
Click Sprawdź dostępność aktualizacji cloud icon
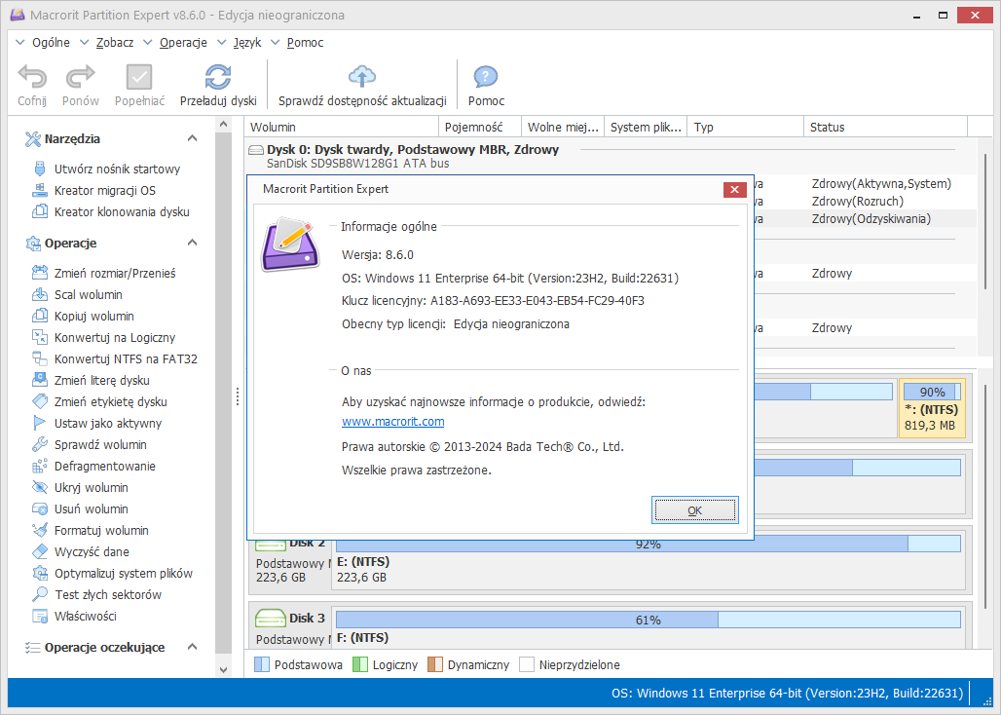[362, 77]
